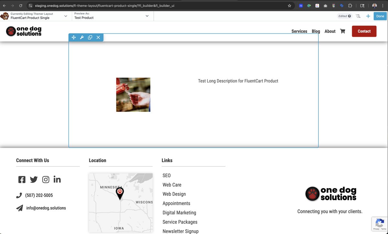Click the Instagram icon in footer
The height and width of the screenshot is (234, 388).
click(46, 179)
